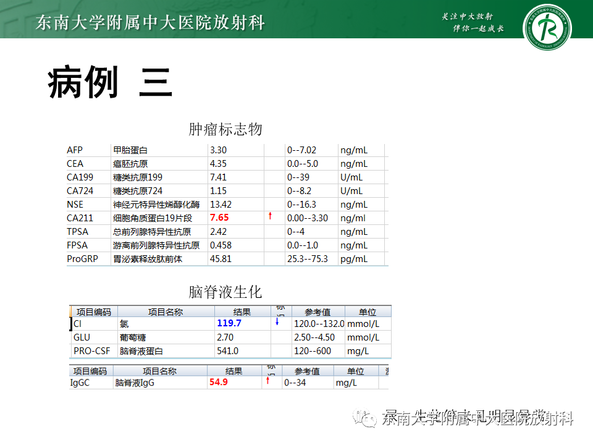Screen dimensions: 593x445
Task: Click the NSE result 13.42
Action: click(221, 205)
